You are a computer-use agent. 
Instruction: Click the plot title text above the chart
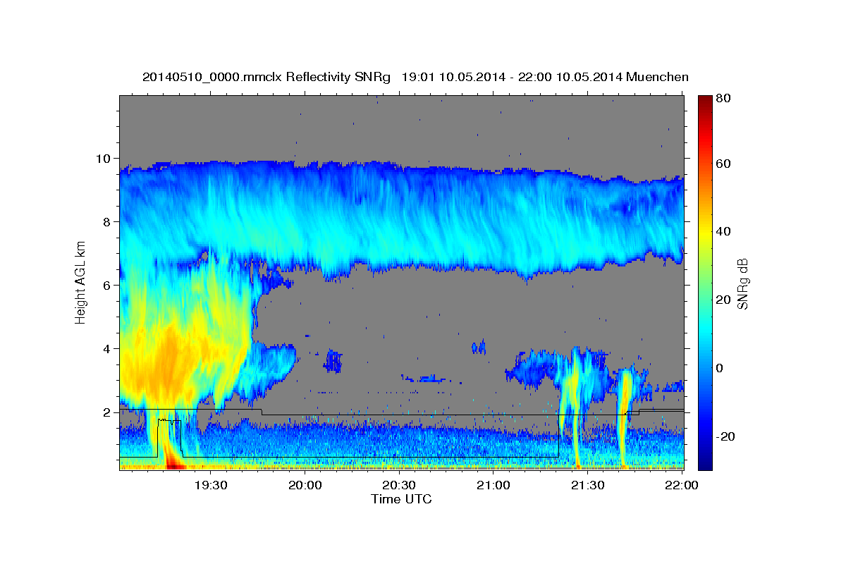(x=415, y=77)
